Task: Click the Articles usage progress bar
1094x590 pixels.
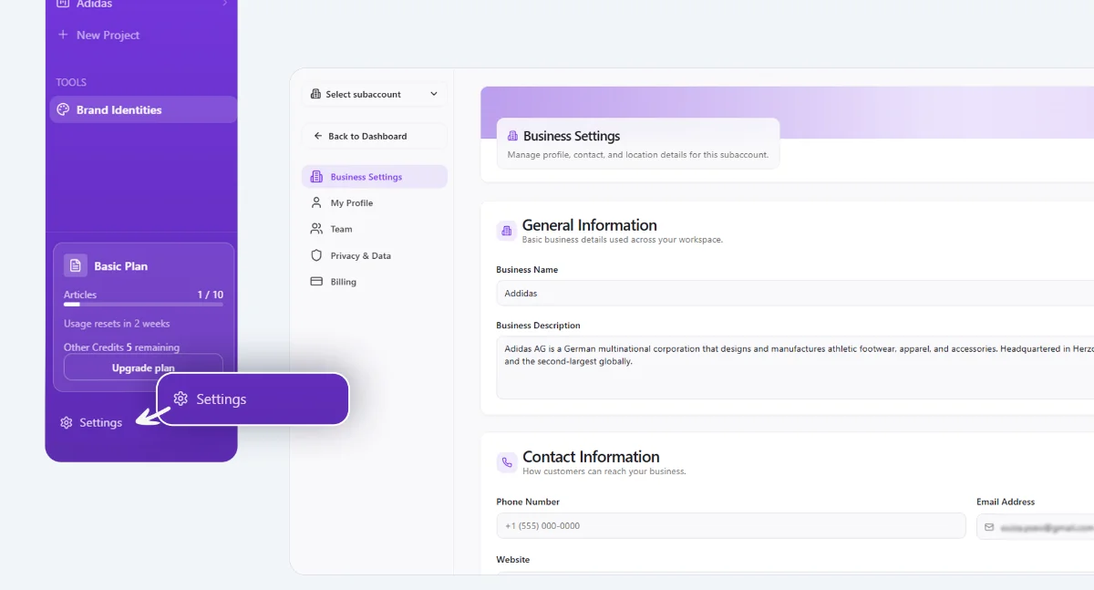Action: (x=143, y=305)
